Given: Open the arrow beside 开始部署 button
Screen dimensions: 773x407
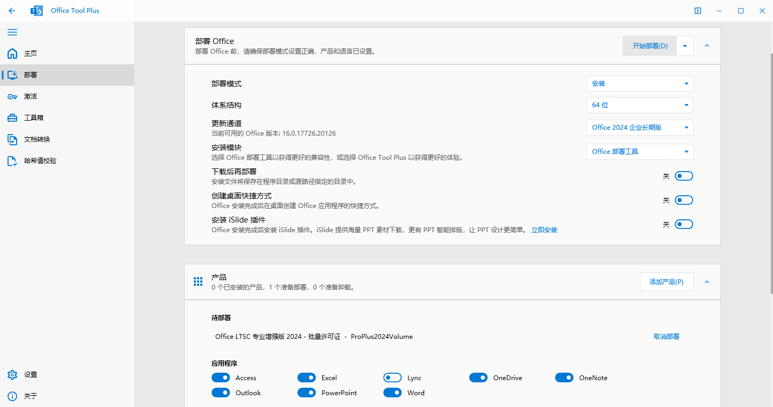Looking at the screenshot, I should (685, 46).
